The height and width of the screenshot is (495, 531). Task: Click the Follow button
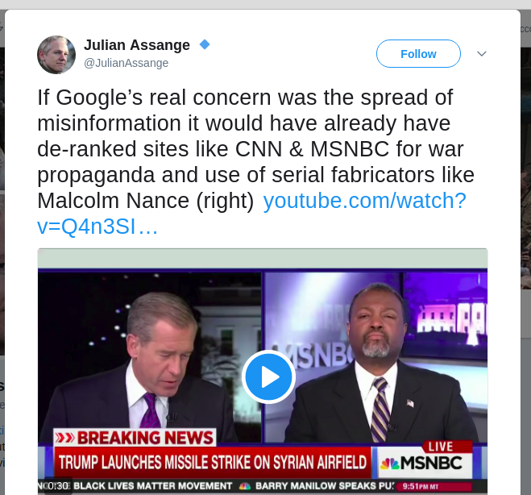click(418, 54)
